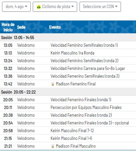Image resolution: width=136 pixels, height=152 pixels.
Task: Select the Sesión 13:05 - 14:55 row
Action: coord(68,37)
